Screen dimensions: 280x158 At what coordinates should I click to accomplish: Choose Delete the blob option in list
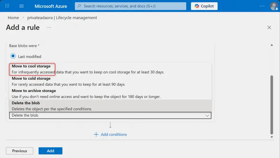(x=110, y=106)
